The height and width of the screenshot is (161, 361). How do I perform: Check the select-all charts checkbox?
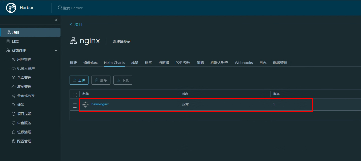(75, 95)
